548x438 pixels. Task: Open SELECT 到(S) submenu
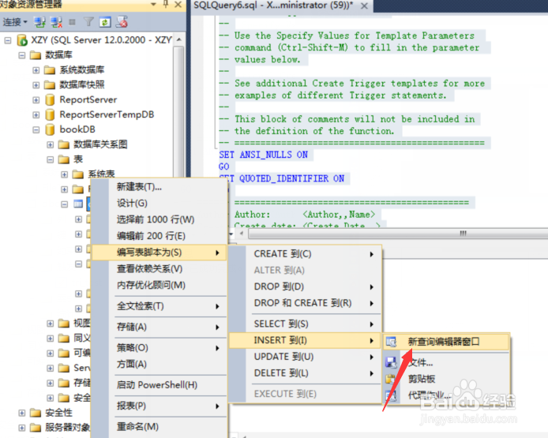(x=305, y=324)
